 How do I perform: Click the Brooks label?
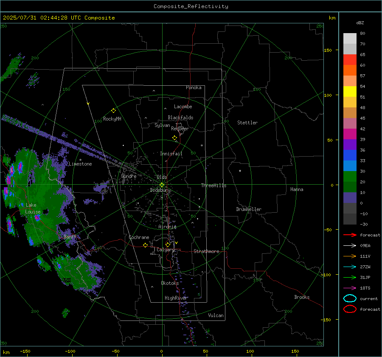pos(302,297)
